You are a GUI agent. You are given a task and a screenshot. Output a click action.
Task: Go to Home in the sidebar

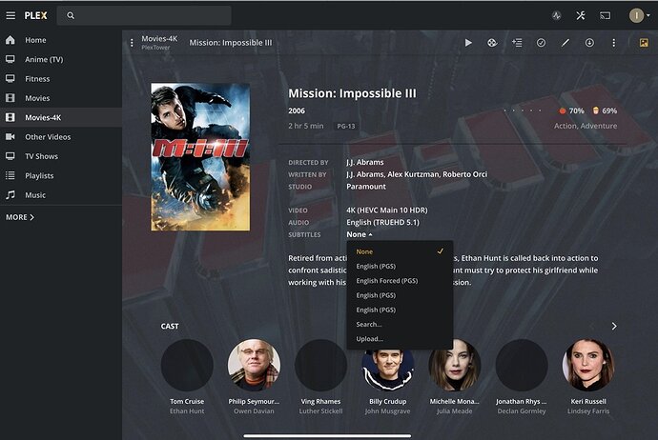[35, 40]
